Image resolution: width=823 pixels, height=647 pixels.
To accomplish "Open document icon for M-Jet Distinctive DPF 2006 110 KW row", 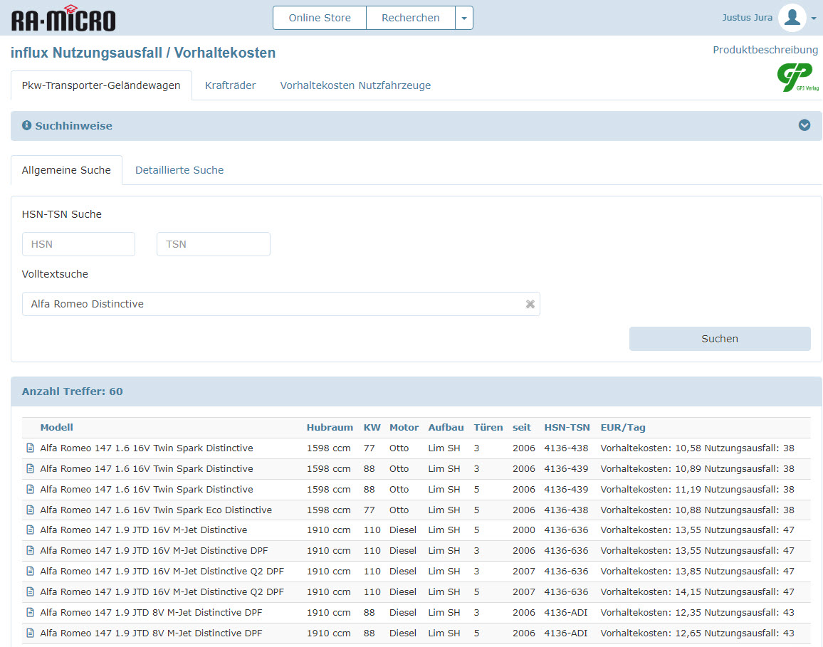I will (31, 550).
